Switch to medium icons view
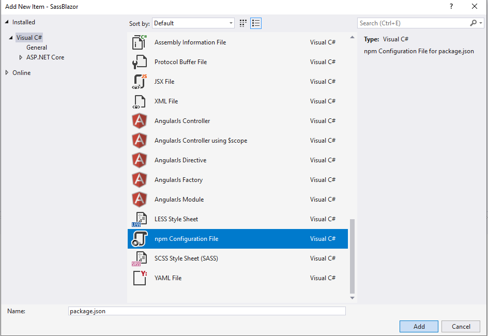This screenshot has width=488, height=336. coord(243,23)
